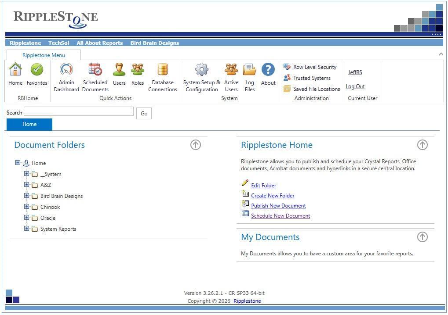Expand the Bird Brain Designs folder
Viewport: 448px width, 315px height.
26,196
